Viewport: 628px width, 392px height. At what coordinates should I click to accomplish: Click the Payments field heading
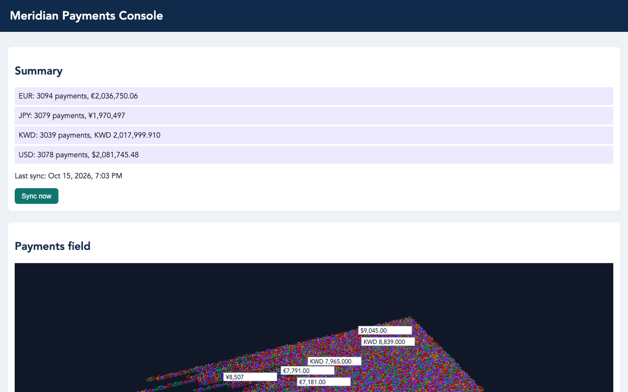click(x=52, y=246)
